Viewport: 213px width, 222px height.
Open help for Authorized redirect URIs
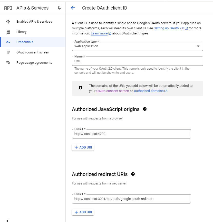pos(133,174)
